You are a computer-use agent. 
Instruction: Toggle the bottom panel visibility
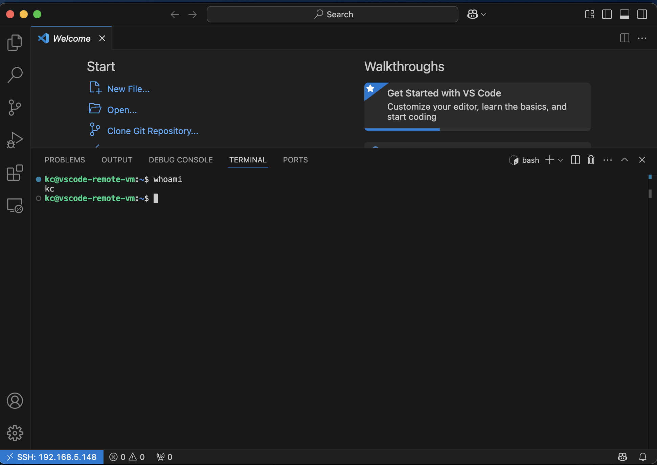pos(624,14)
